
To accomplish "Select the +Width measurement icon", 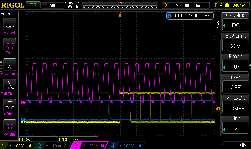I will [x=9, y=105].
